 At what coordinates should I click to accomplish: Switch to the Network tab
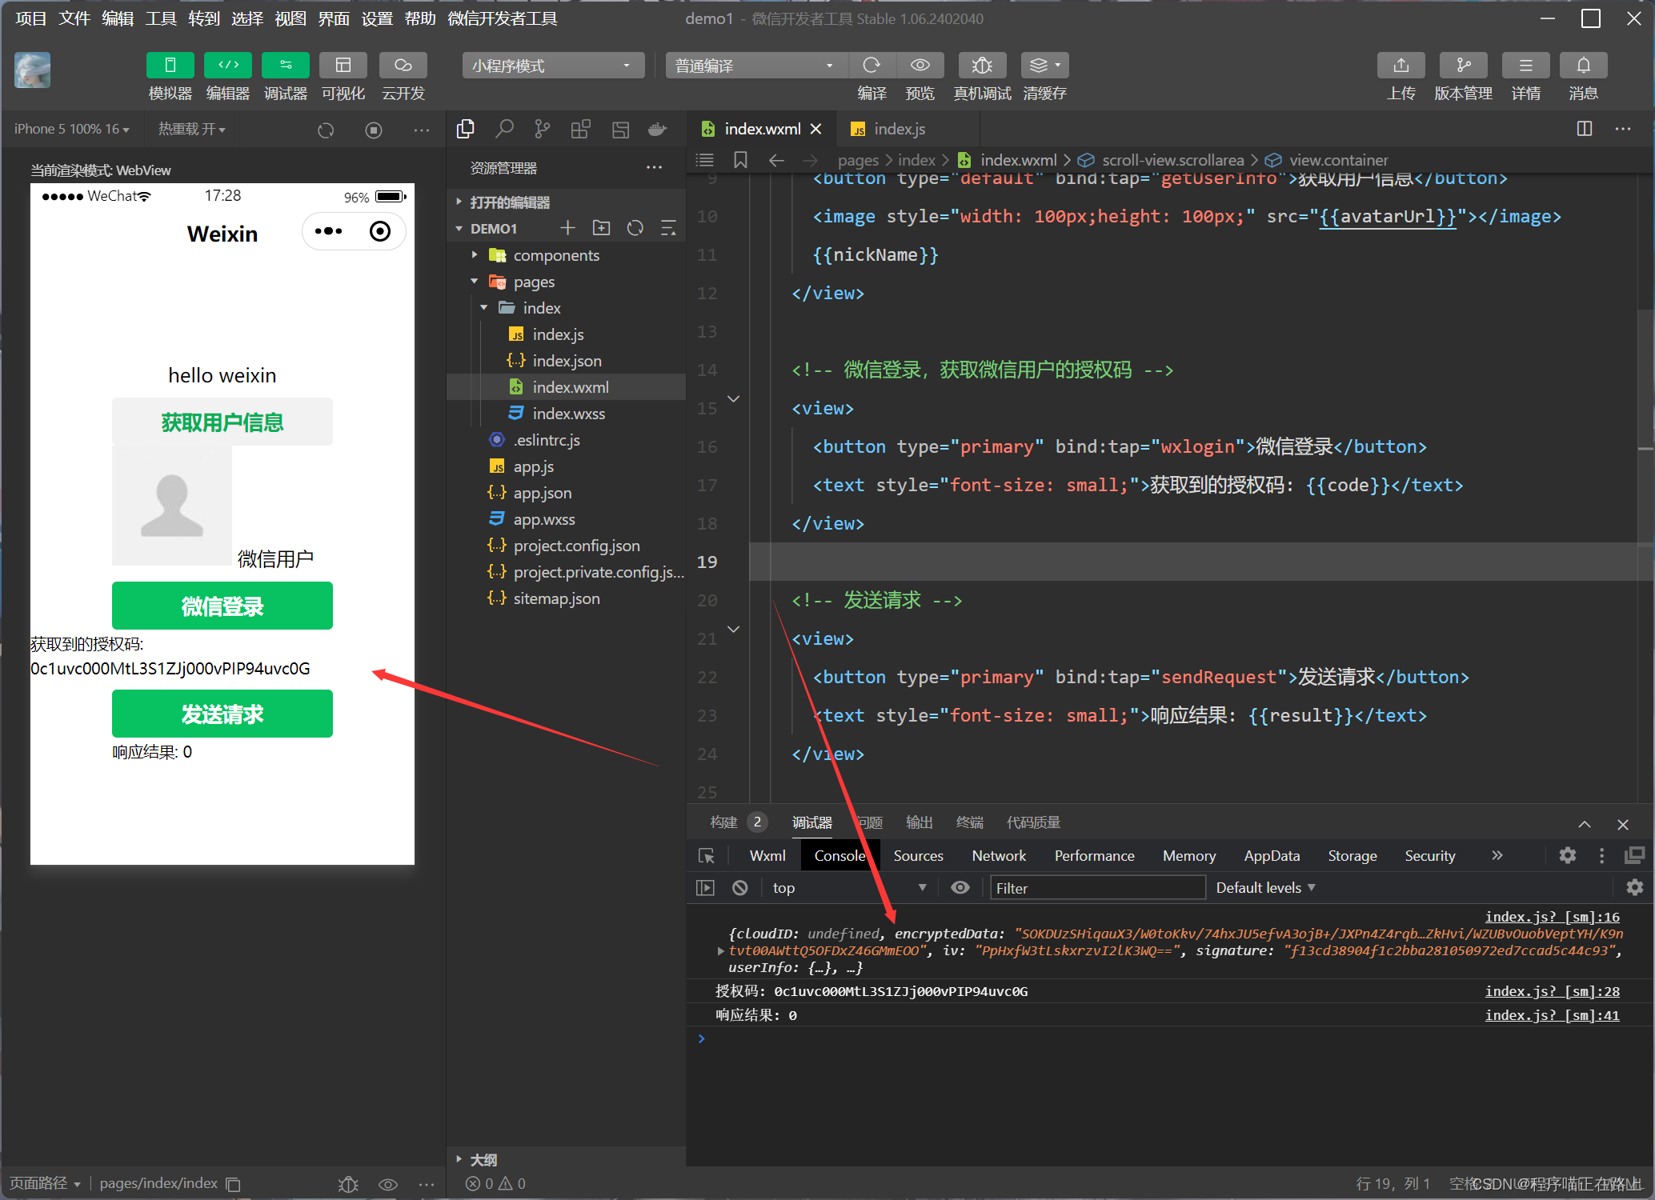point(998,856)
